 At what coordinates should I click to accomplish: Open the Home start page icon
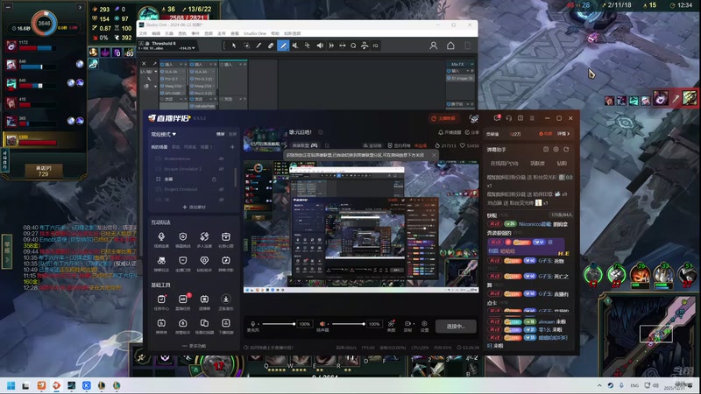tap(450, 46)
